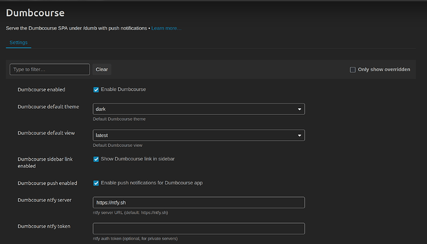Click the 'Dumbcourse enabled' setting label
The image size is (427, 244).
click(x=41, y=90)
